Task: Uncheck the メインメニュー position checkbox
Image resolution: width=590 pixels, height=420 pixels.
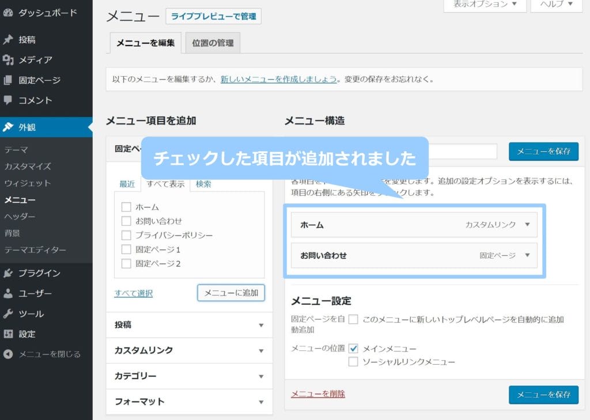Action: coord(353,349)
